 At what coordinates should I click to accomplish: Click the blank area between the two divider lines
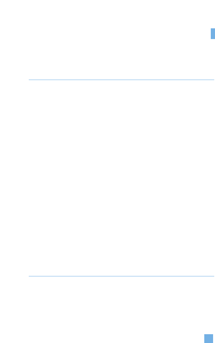pos(121,178)
